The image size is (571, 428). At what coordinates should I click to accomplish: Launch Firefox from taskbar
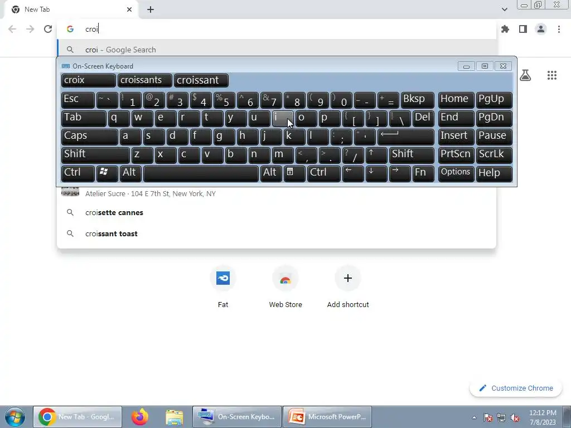point(140,417)
